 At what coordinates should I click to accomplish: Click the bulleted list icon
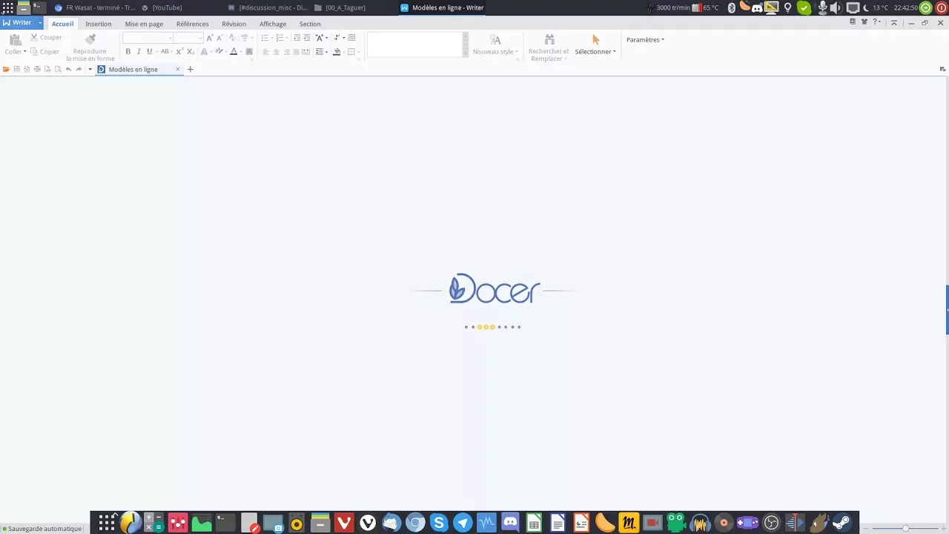point(265,38)
